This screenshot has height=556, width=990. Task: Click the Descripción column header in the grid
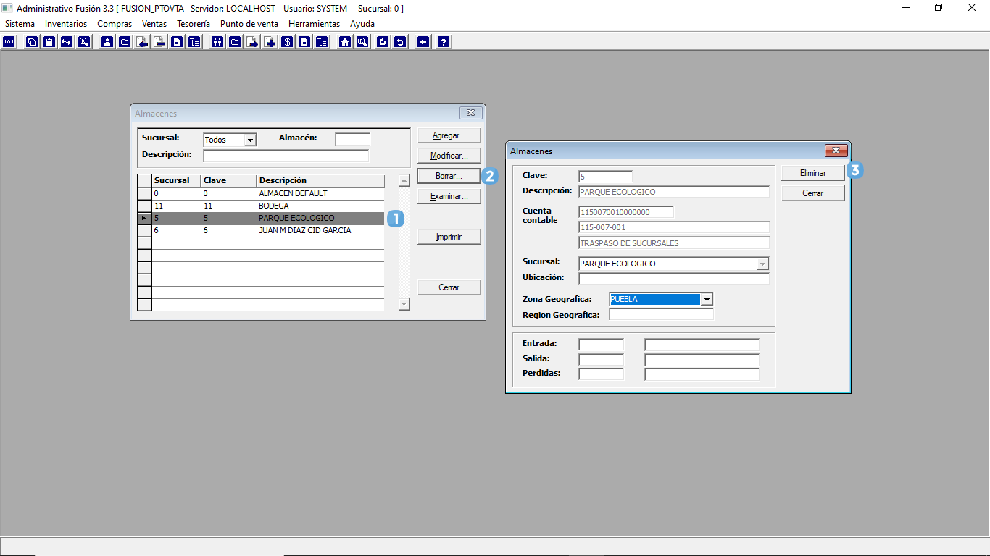pyautogui.click(x=321, y=181)
